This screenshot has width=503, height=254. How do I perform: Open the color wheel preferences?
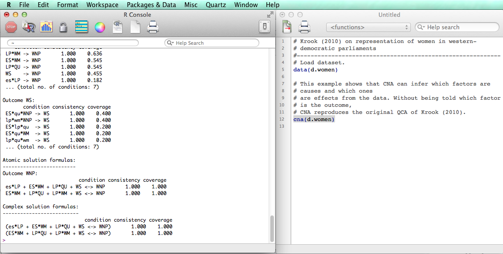tap(100, 27)
